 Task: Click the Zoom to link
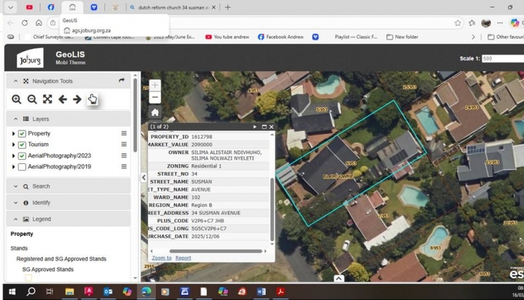[161, 258]
